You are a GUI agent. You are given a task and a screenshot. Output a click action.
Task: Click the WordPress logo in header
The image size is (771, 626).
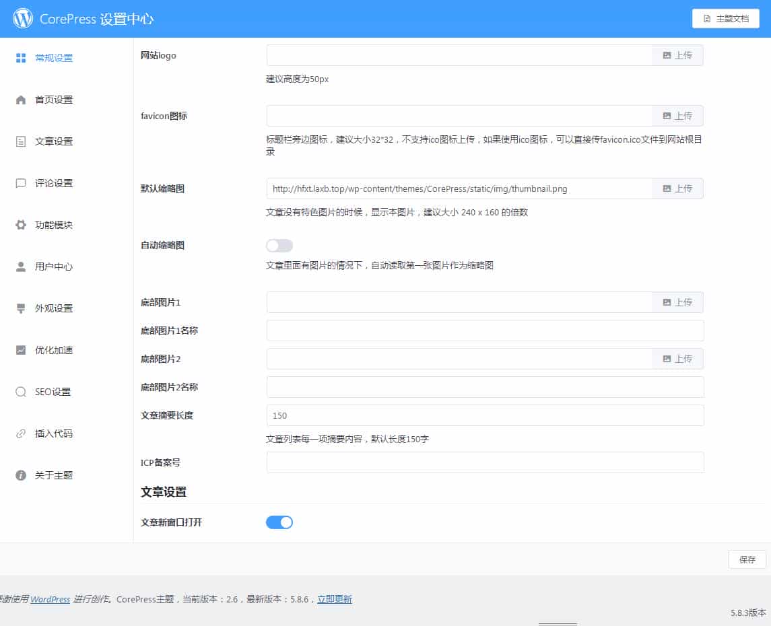(23, 19)
